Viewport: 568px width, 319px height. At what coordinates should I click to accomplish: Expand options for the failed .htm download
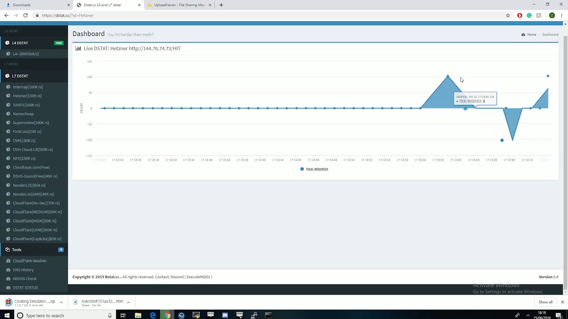128,303
